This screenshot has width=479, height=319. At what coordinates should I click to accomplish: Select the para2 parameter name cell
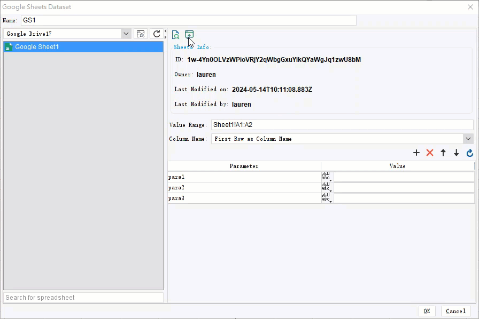click(244, 188)
